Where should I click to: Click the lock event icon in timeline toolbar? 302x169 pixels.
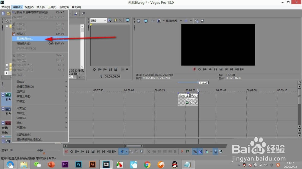(175, 151)
